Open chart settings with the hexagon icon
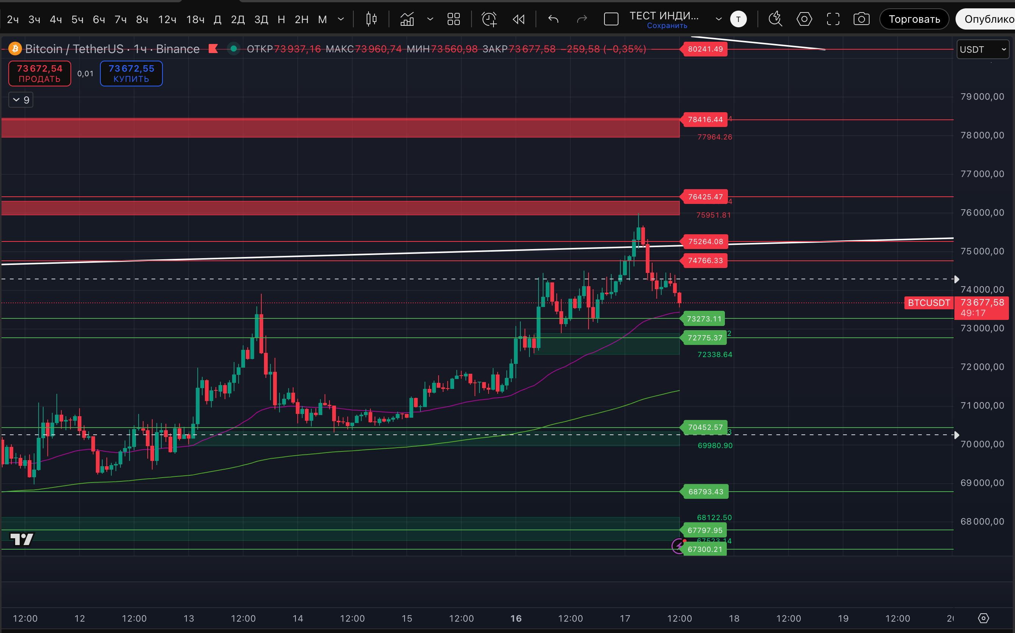Viewport: 1015px width, 633px height. [804, 19]
